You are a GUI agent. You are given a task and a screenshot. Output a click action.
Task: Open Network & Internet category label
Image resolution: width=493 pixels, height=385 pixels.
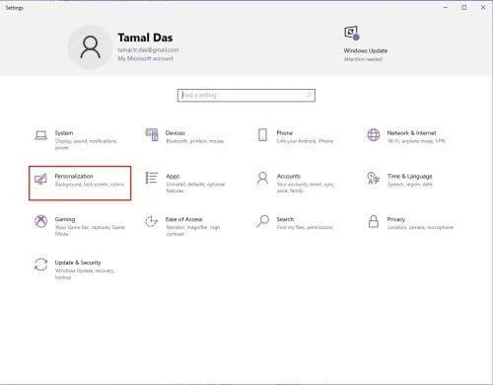pyautogui.click(x=411, y=133)
